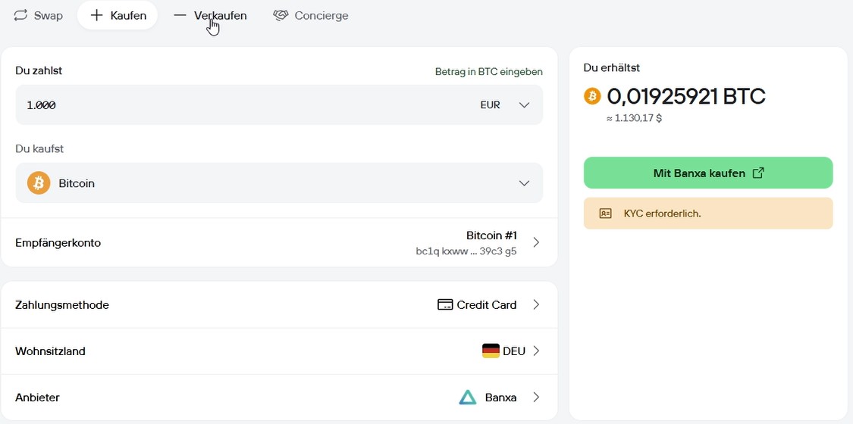853x424 pixels.
Task: Click the Mit Banxa kaufen button
Action: pos(707,173)
